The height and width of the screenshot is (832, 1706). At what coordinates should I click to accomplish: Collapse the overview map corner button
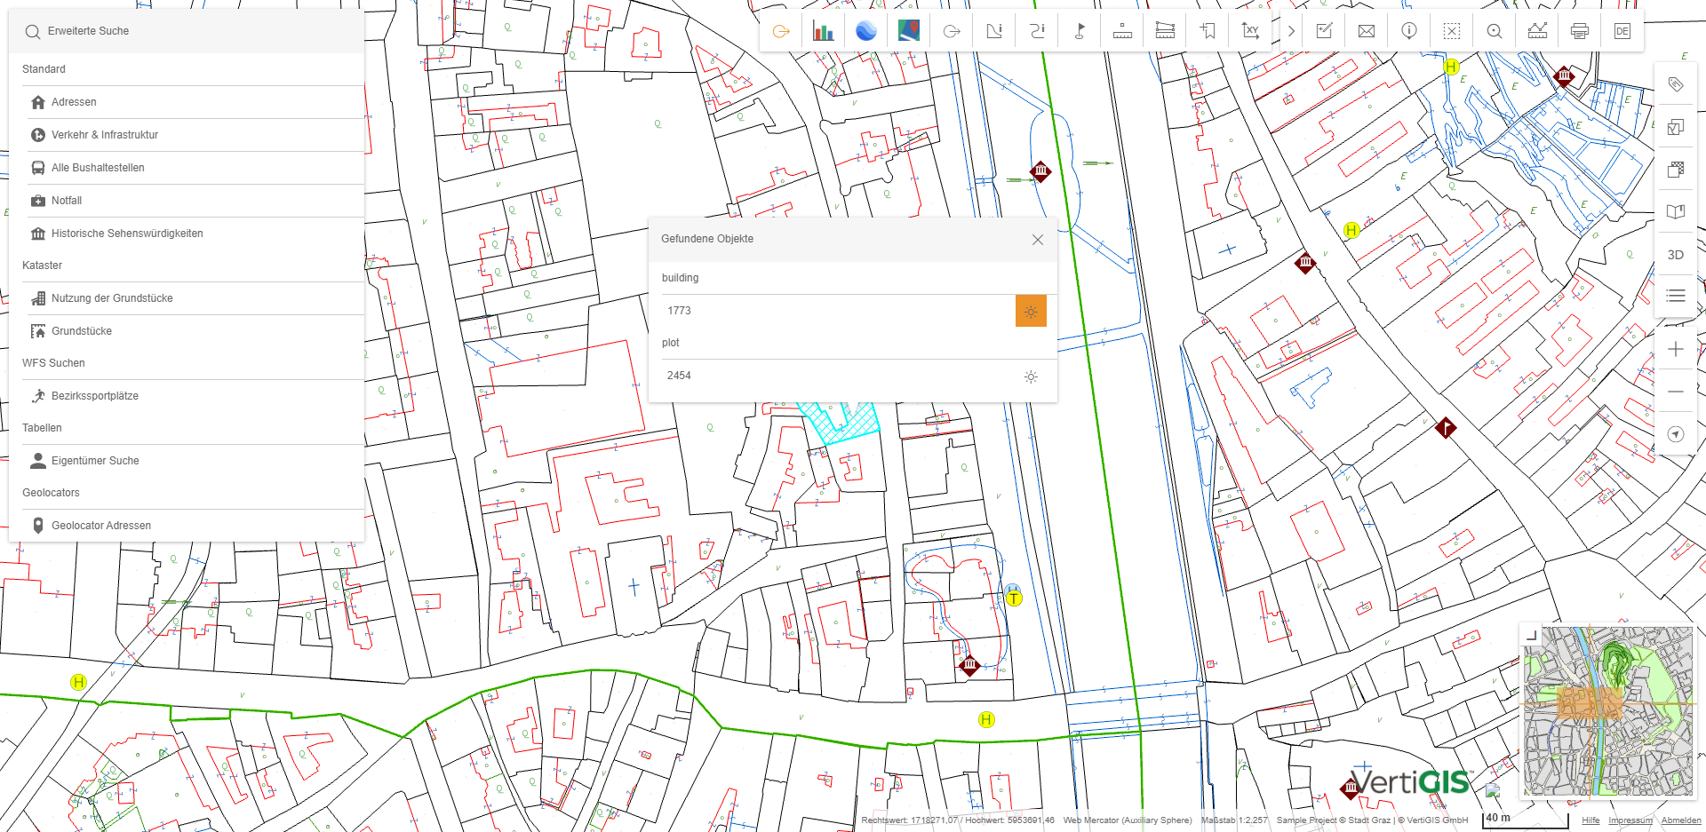pyautogui.click(x=1531, y=635)
